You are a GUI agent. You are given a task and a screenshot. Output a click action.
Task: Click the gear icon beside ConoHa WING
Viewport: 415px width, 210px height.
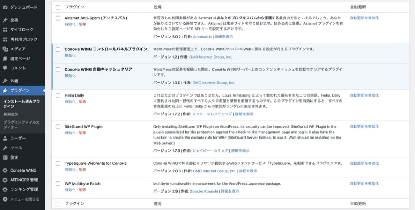(x=5, y=170)
